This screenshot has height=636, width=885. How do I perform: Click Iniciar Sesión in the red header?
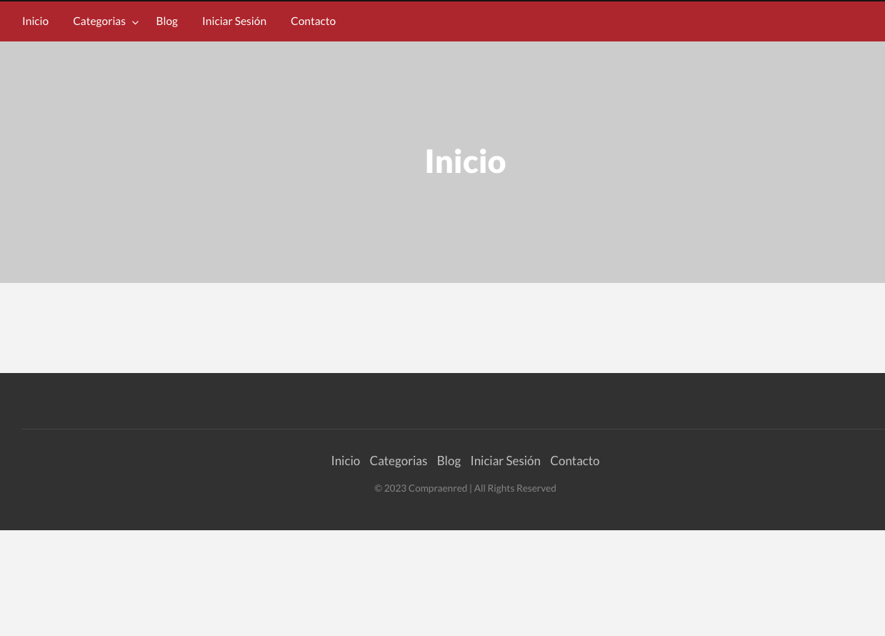(234, 21)
